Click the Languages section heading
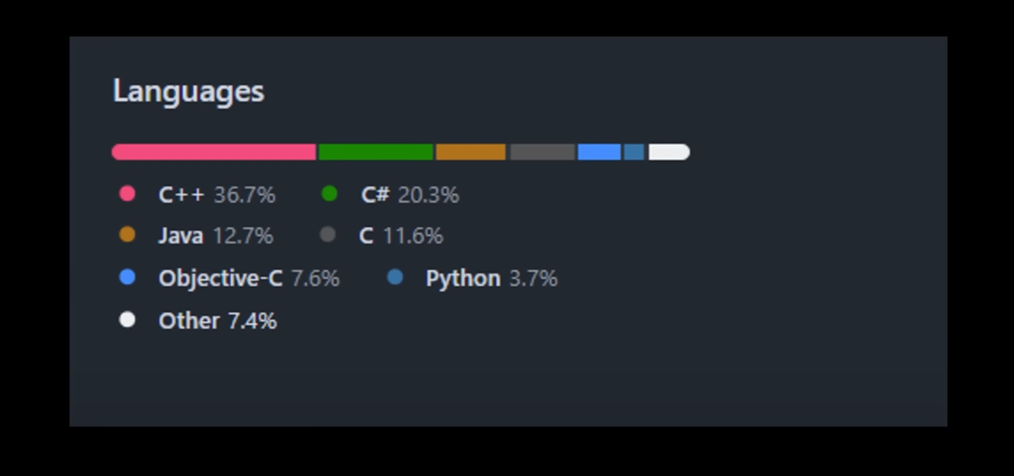This screenshot has width=1014, height=476. coord(188,91)
